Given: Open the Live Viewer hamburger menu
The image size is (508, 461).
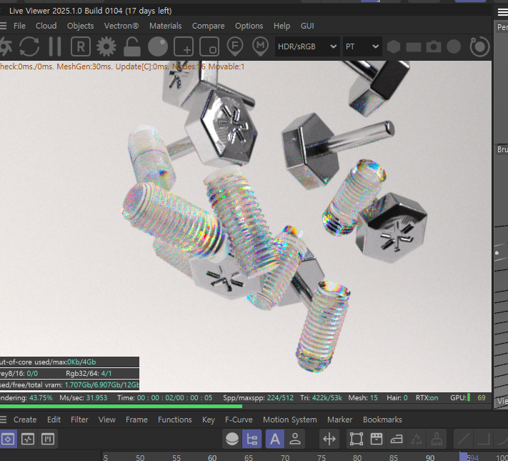Looking at the screenshot, I should pos(3,26).
